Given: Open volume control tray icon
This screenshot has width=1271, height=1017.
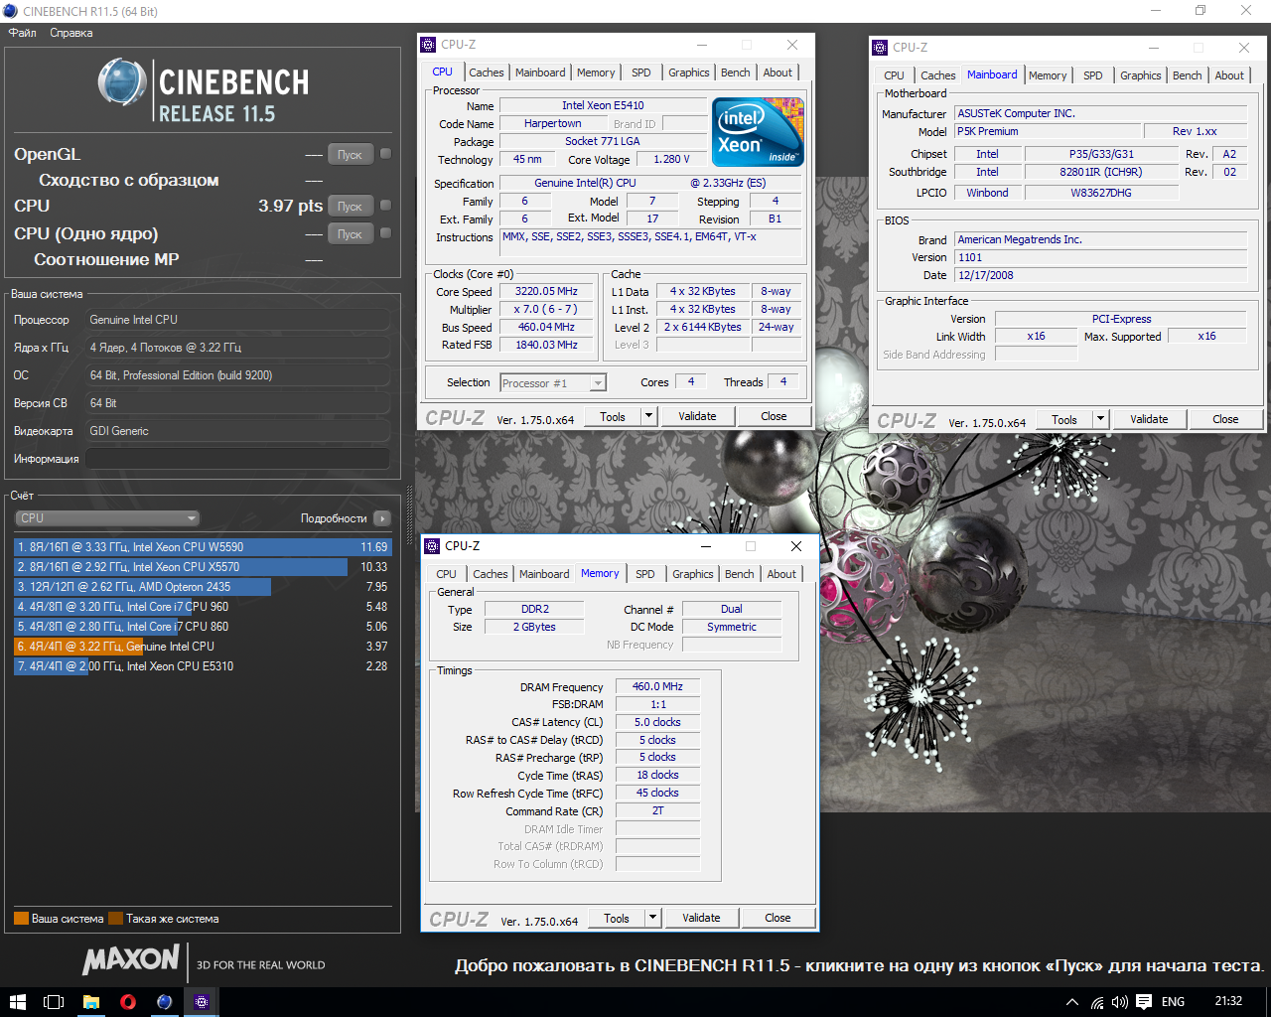Looking at the screenshot, I should point(1120,1002).
